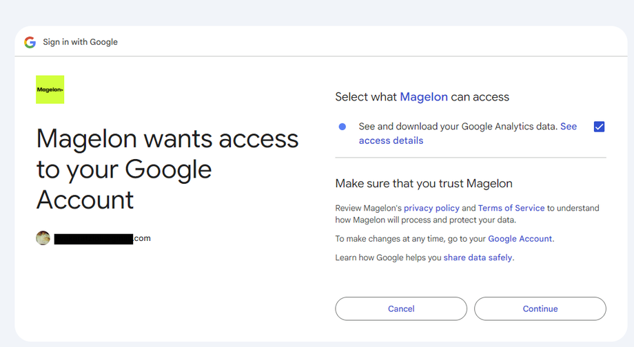The image size is (634, 347).
Task: Click the Magelon app logo
Action: 50,90
